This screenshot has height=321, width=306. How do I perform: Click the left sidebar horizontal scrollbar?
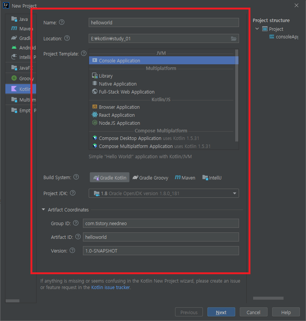(x=13, y=301)
